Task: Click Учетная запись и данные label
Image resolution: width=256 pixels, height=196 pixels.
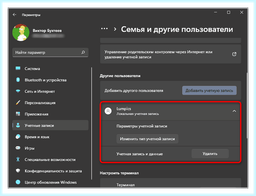Action: pyautogui.click(x=140, y=154)
